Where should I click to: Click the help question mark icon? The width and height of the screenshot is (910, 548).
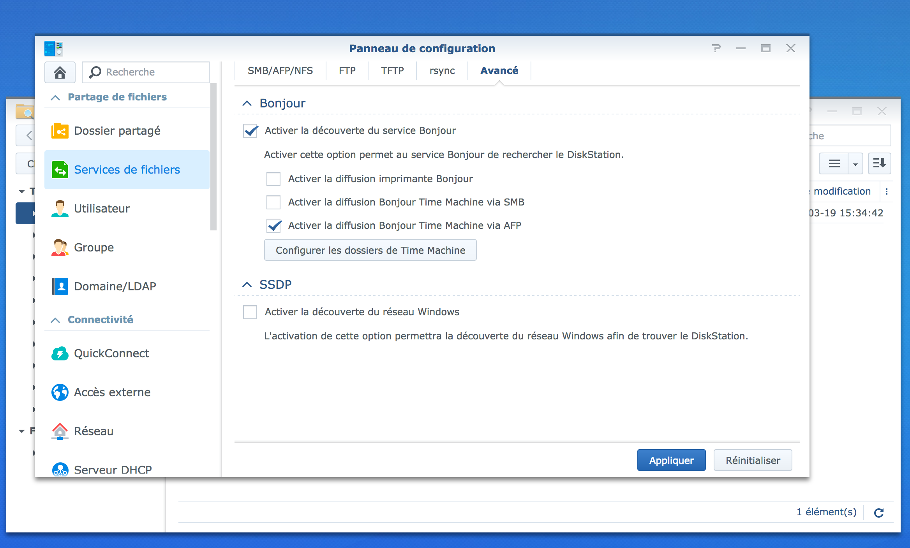tap(716, 48)
